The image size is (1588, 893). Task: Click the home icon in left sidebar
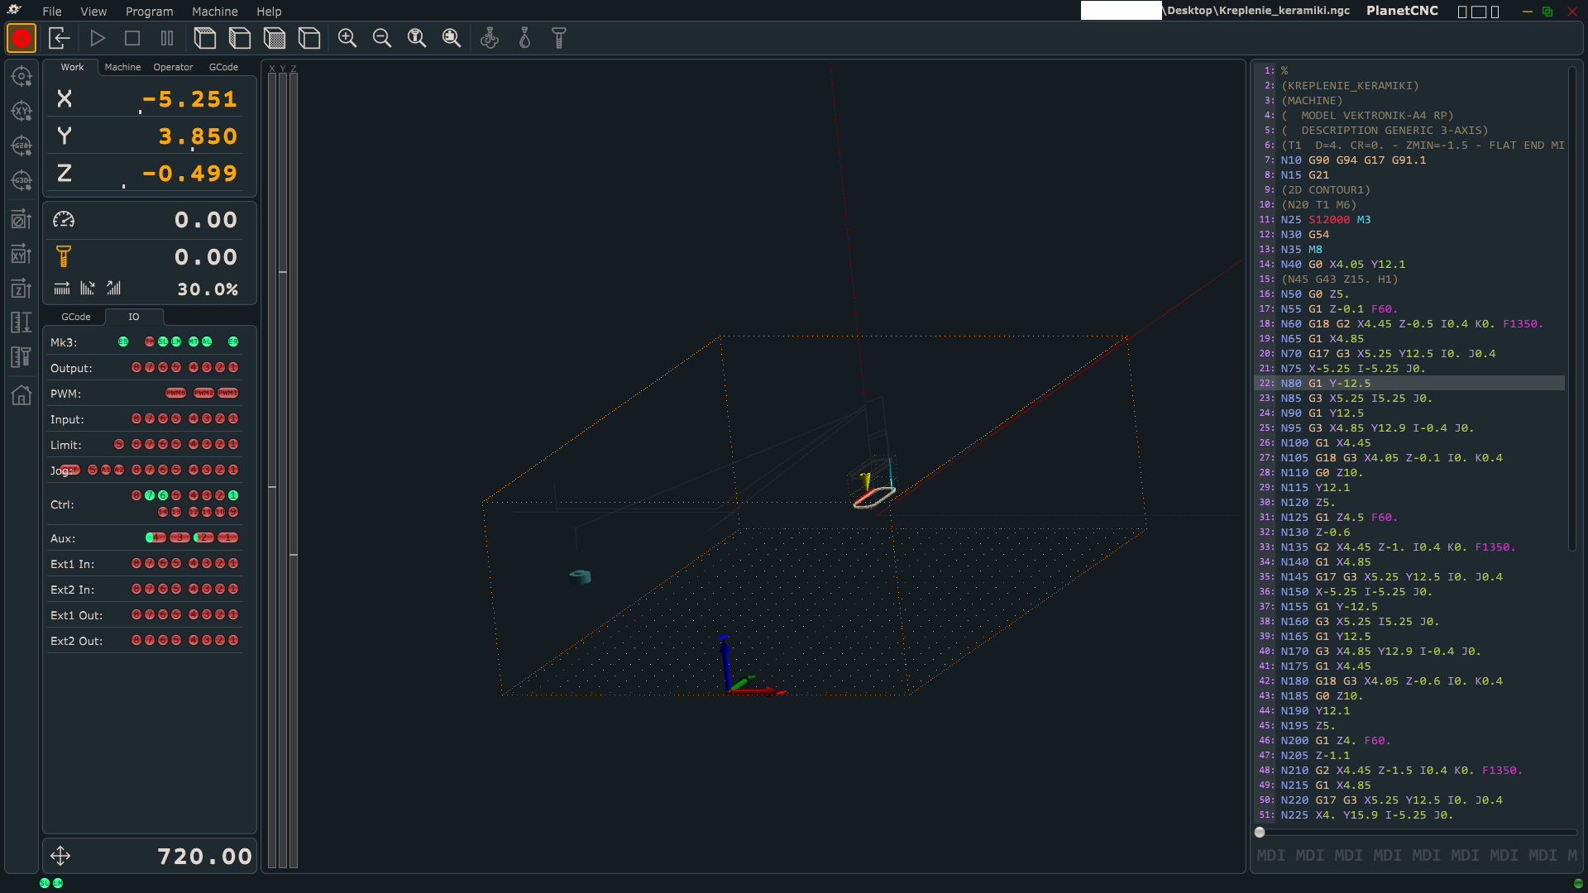coord(22,395)
